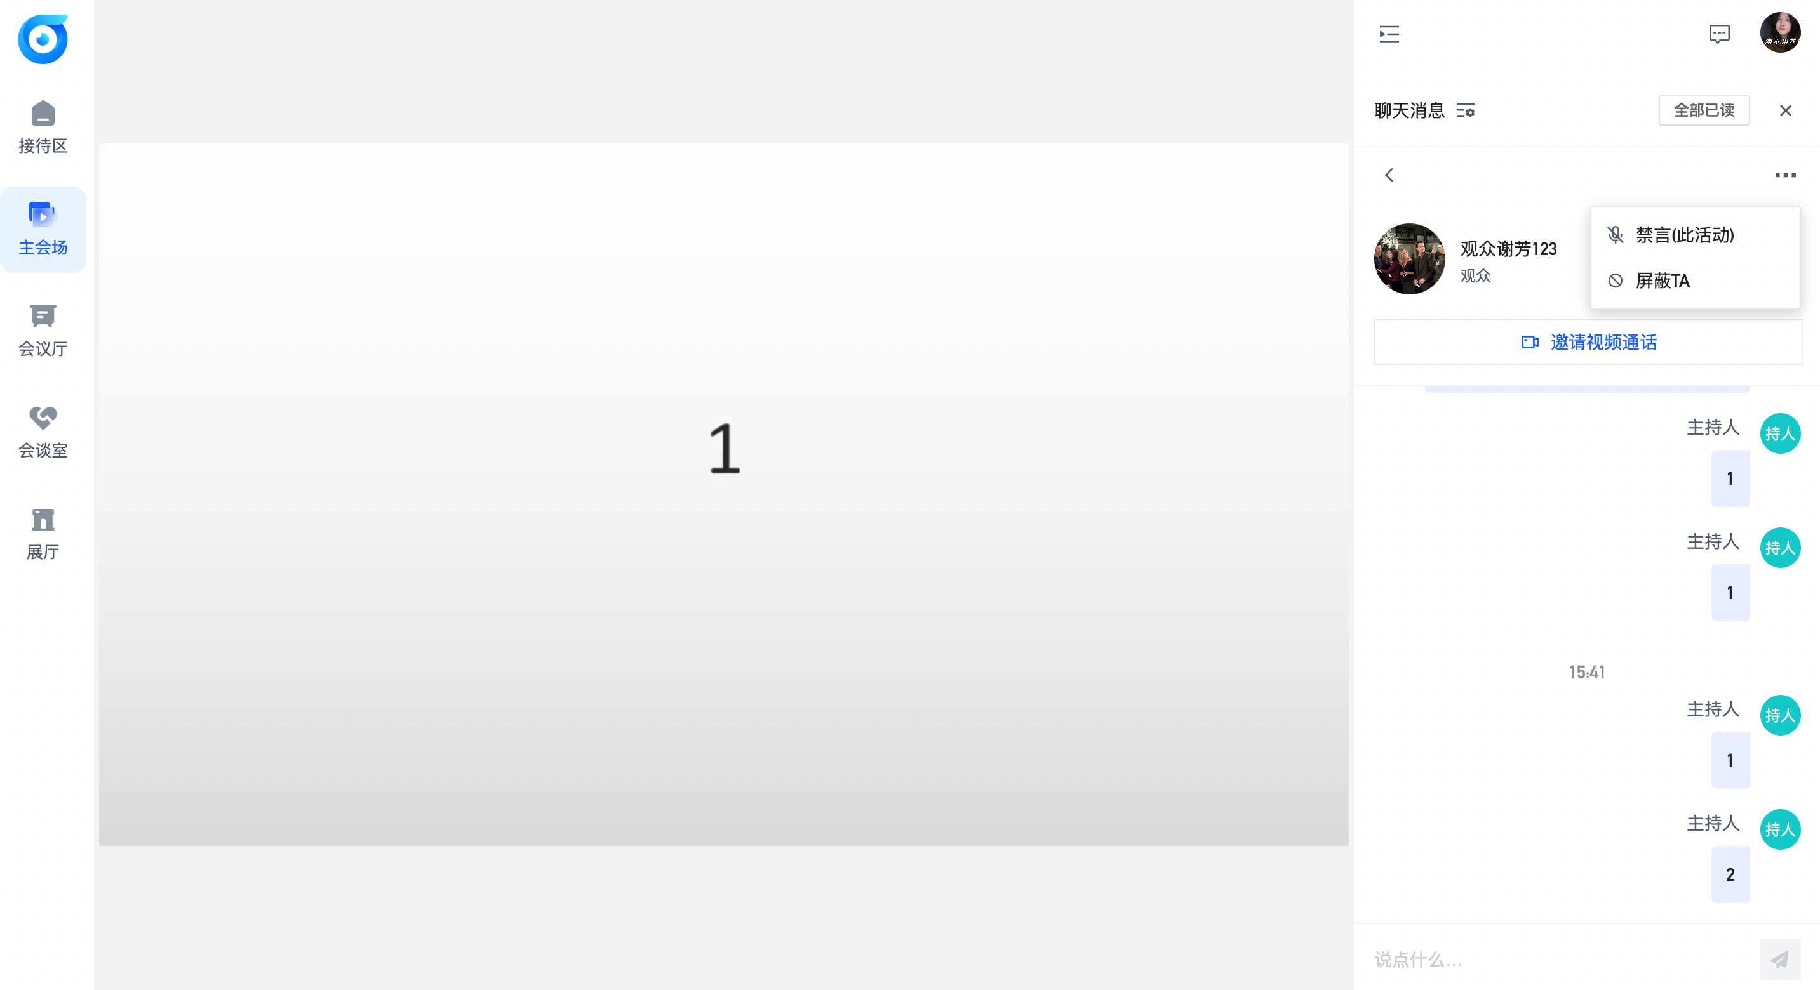Open the 会谈室 meeting room
1820x990 pixels.
click(x=43, y=432)
